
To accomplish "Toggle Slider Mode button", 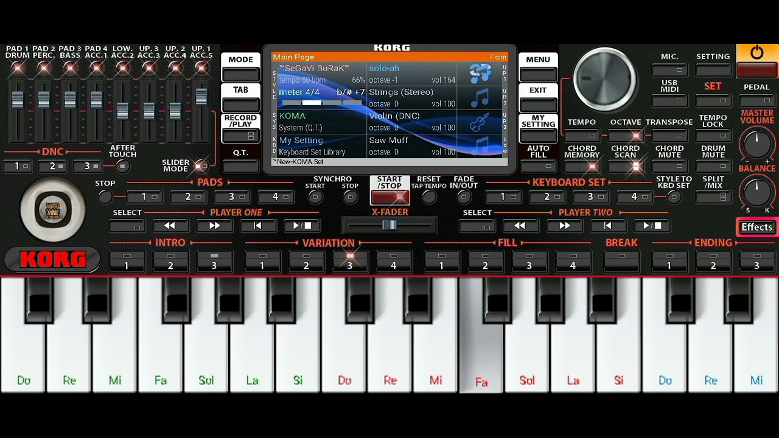I will [200, 165].
